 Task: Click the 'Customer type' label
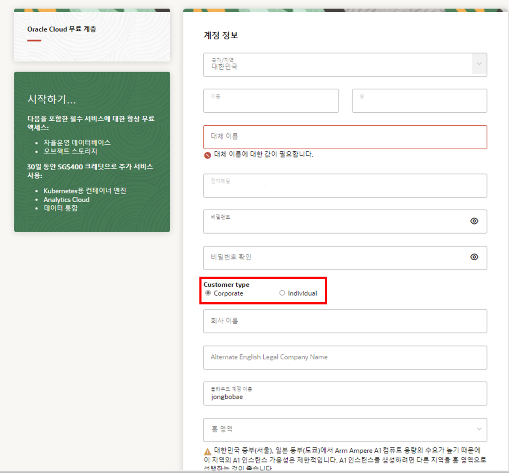point(226,285)
